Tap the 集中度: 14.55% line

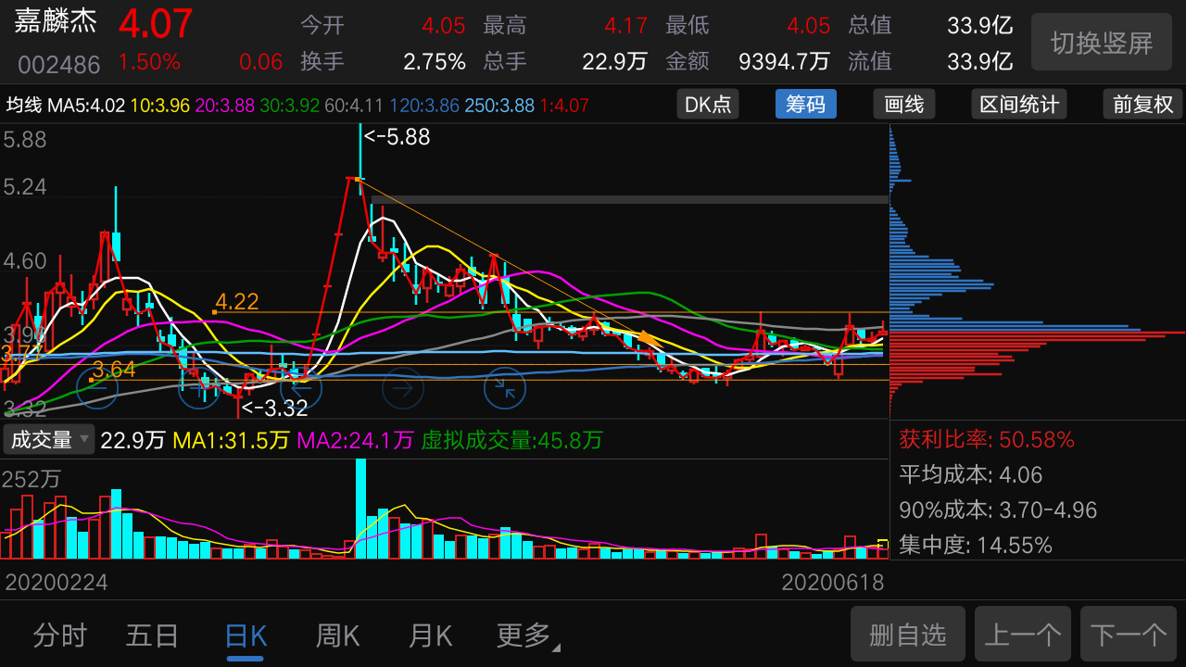point(976,545)
